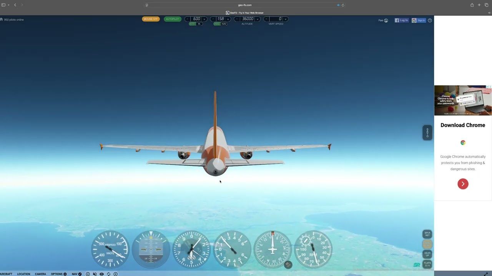Increase vertical speed with plus button
Viewport: 492px width, 276px height.
pyautogui.click(x=286, y=19)
